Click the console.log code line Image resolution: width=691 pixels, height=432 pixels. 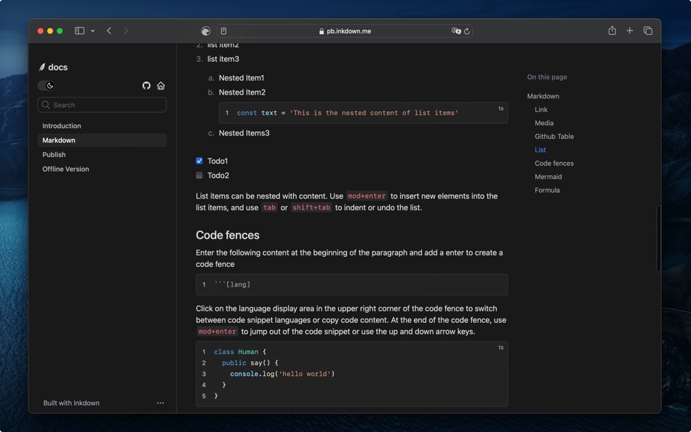[282, 374]
